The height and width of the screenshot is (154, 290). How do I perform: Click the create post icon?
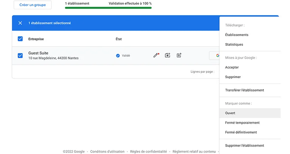point(179,55)
